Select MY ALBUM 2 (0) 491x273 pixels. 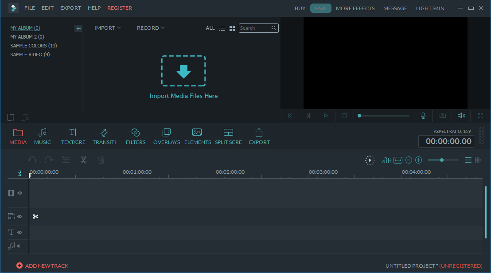coord(27,37)
